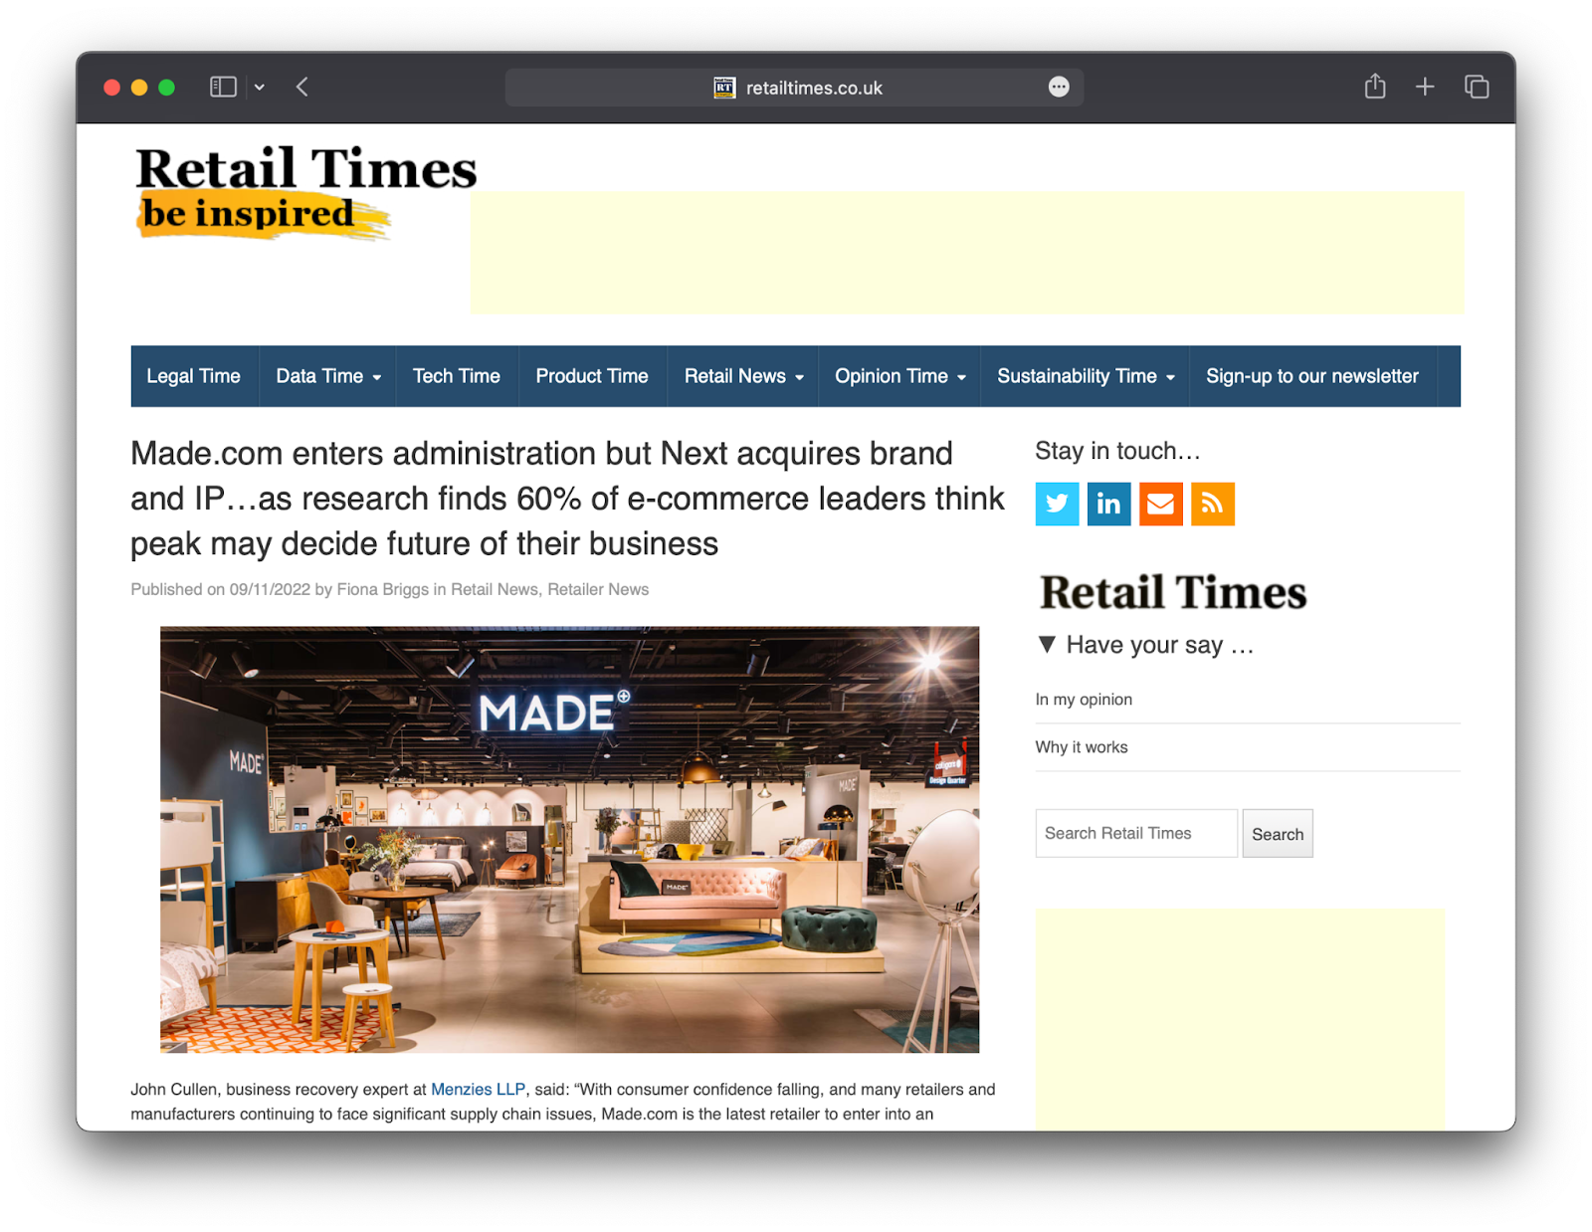This screenshot has height=1232, width=1592.
Task: Click the Published on 09/11/2022 byline text
Action: [x=389, y=589]
